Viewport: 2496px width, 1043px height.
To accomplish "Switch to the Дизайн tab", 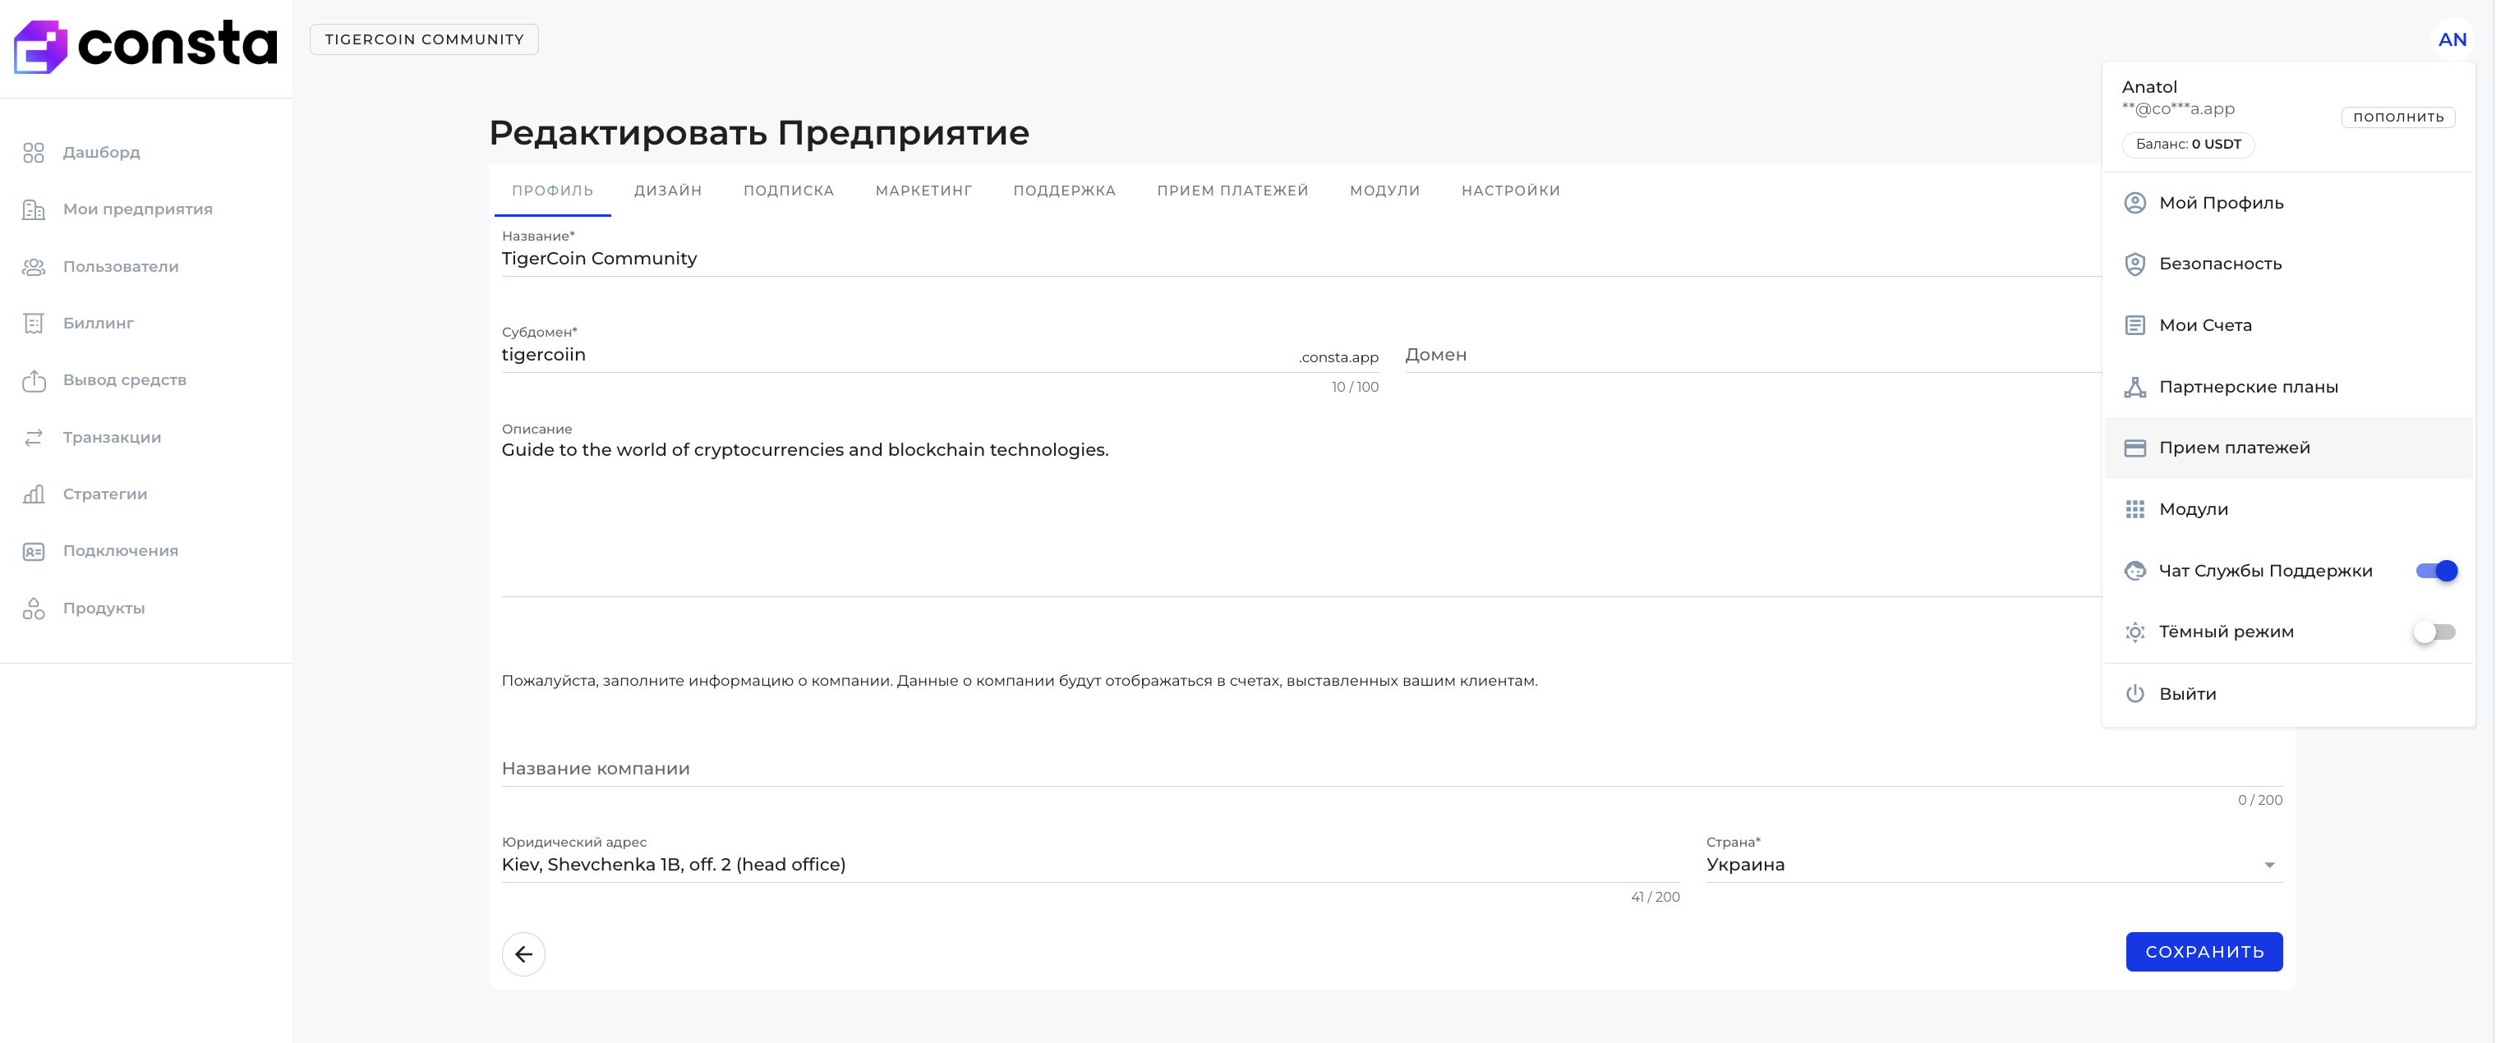I will (668, 191).
